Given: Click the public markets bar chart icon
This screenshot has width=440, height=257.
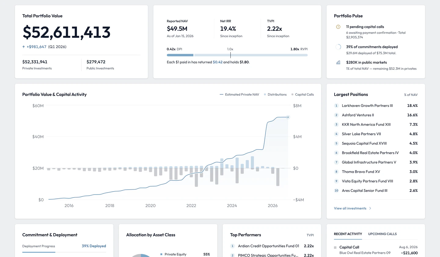Looking at the screenshot, I should [338, 62].
